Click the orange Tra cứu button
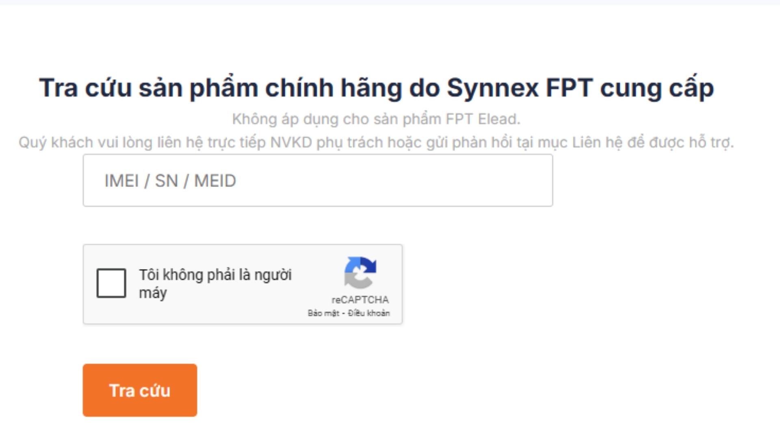Viewport: 780px width, 439px height. coord(140,390)
